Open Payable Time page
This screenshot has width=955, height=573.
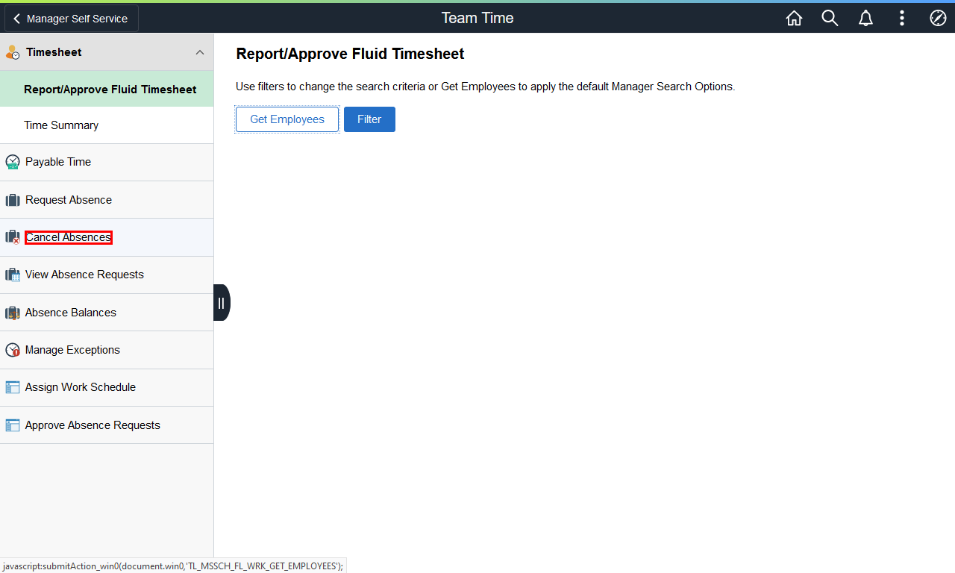tap(107, 162)
